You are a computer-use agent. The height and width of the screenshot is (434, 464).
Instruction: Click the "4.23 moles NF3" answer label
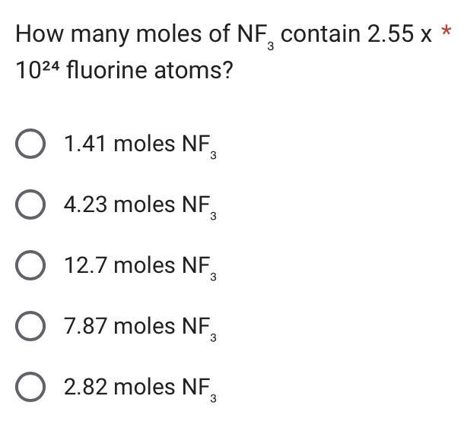[140, 205]
